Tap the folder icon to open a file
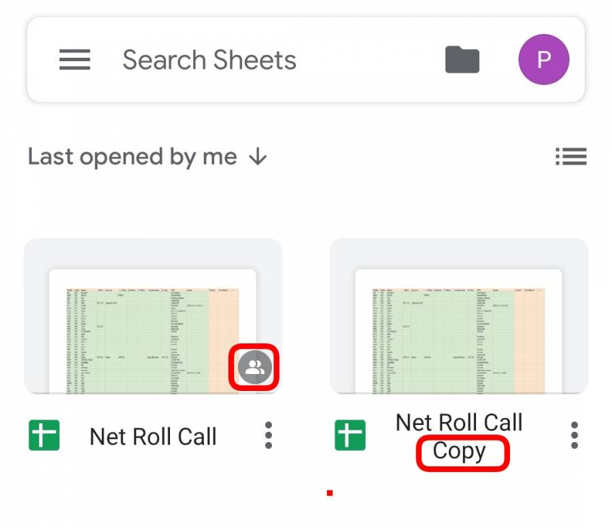 tap(462, 59)
